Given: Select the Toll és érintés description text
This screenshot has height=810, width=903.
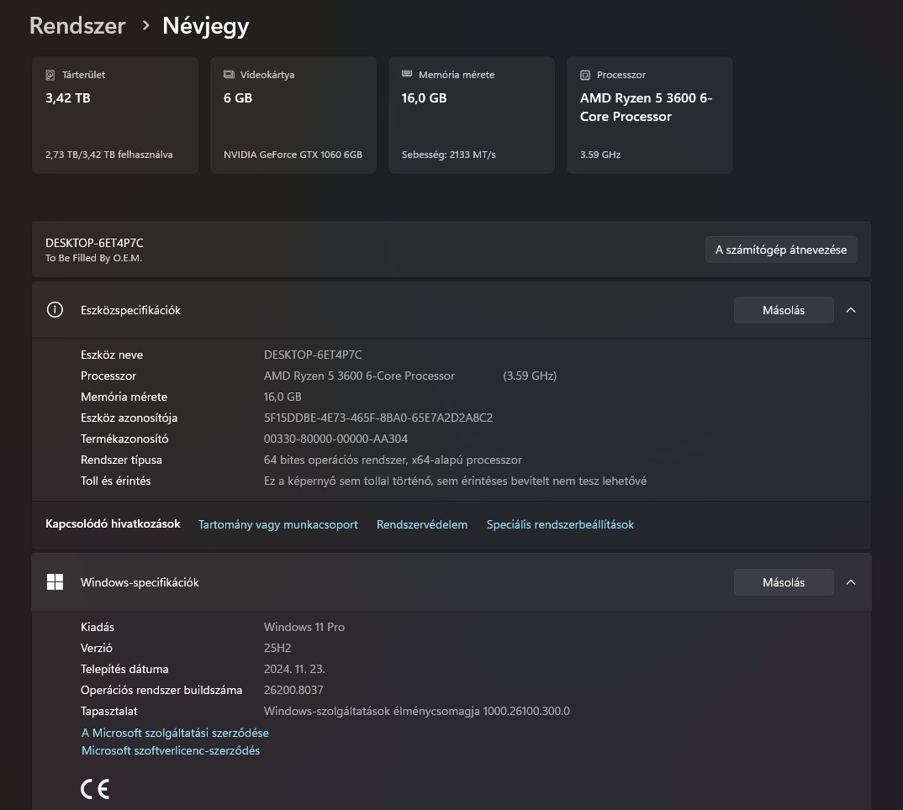Looking at the screenshot, I should tap(455, 481).
